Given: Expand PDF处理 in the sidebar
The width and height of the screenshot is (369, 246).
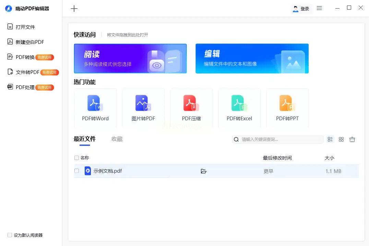Looking at the screenshot, I should point(25,87).
